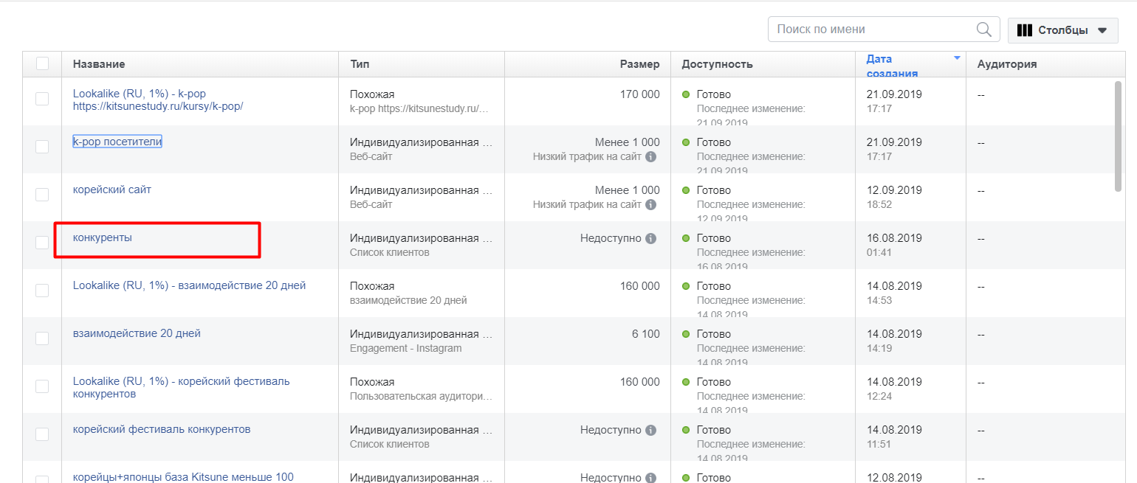This screenshot has height=483, width=1137.
Task: Open Lookalike (RU, 1%) - взаимодействие 20 дней
Action: [x=189, y=285]
